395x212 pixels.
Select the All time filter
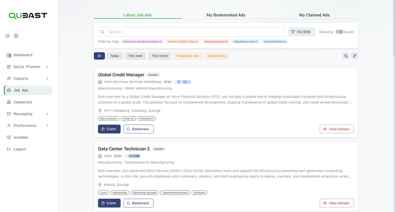tap(99, 56)
